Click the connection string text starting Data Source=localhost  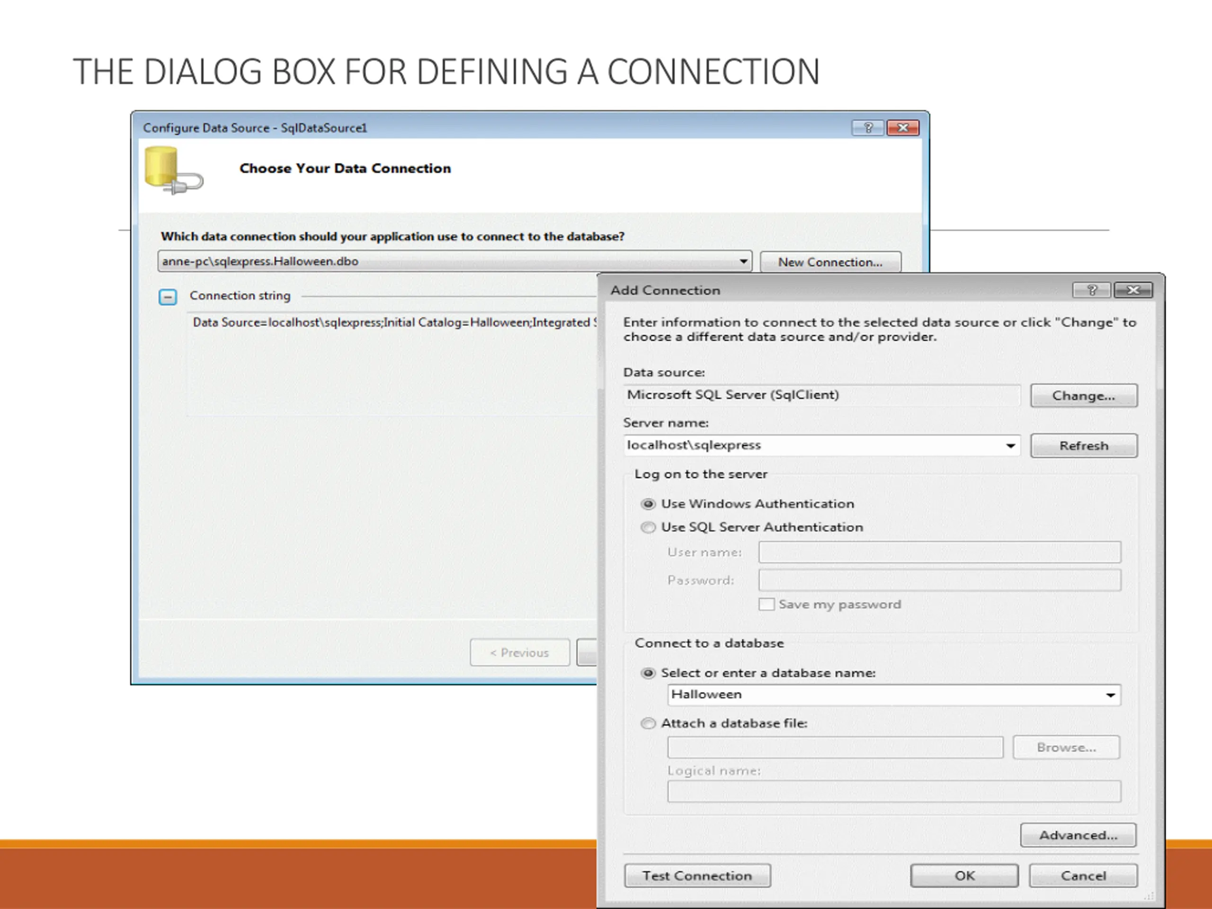click(394, 322)
